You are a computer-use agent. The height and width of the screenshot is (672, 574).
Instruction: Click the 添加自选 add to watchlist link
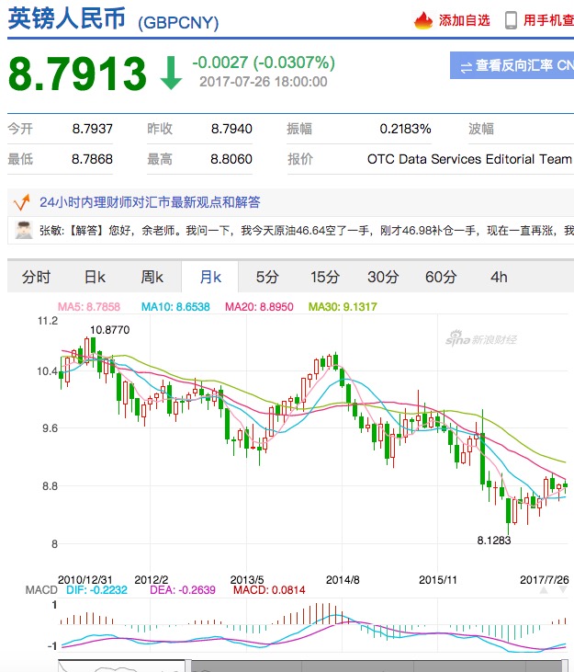click(464, 20)
